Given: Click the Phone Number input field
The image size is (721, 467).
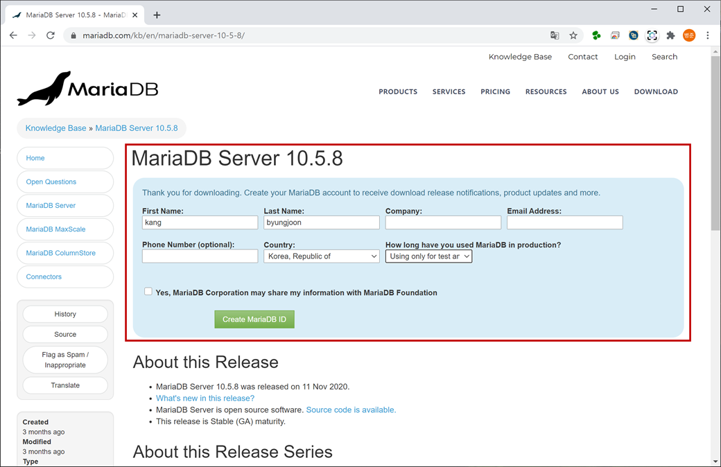Looking at the screenshot, I should [x=200, y=256].
